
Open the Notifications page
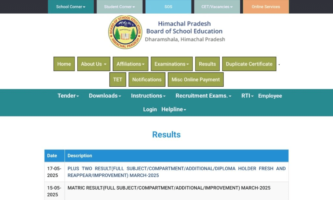147,79
